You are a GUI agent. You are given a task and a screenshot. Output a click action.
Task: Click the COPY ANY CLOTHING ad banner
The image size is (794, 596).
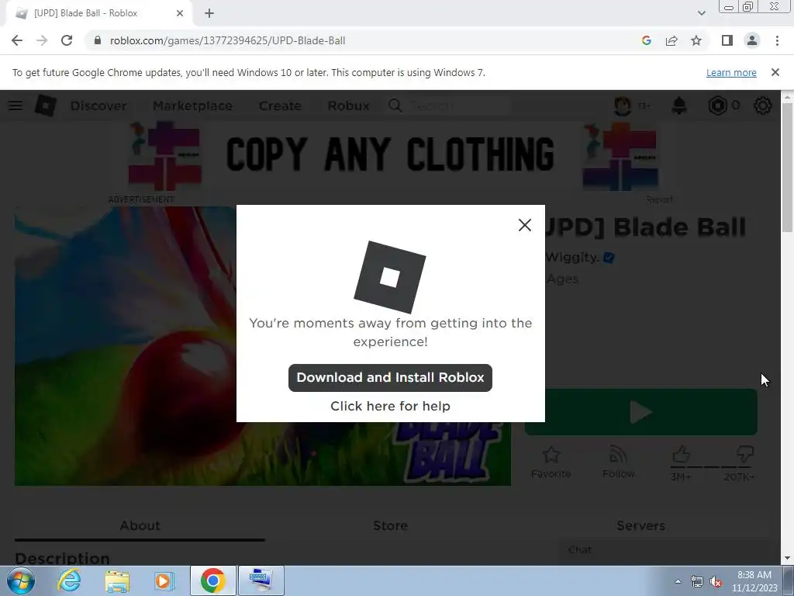click(390, 156)
